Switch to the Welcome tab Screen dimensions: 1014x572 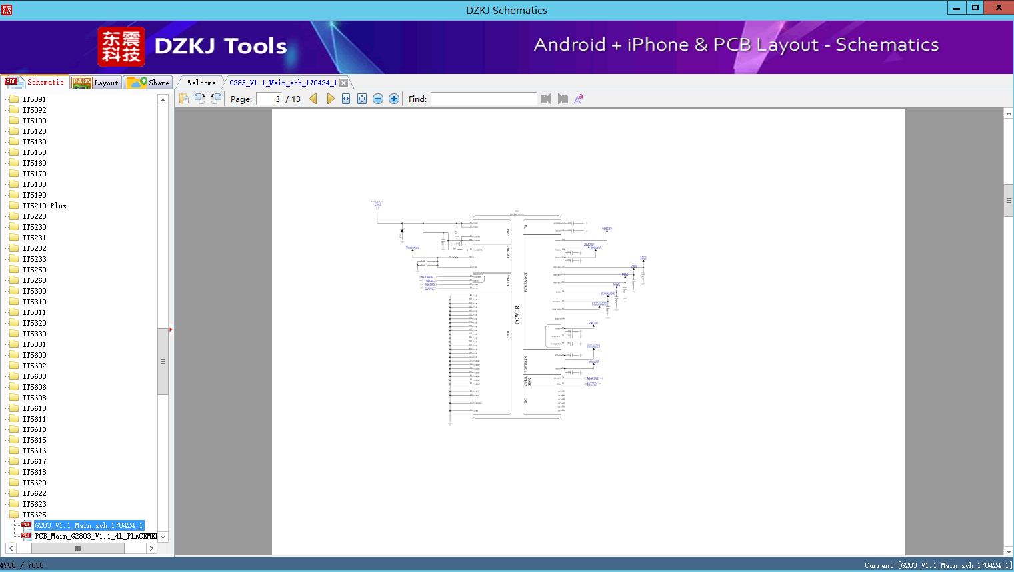(201, 83)
